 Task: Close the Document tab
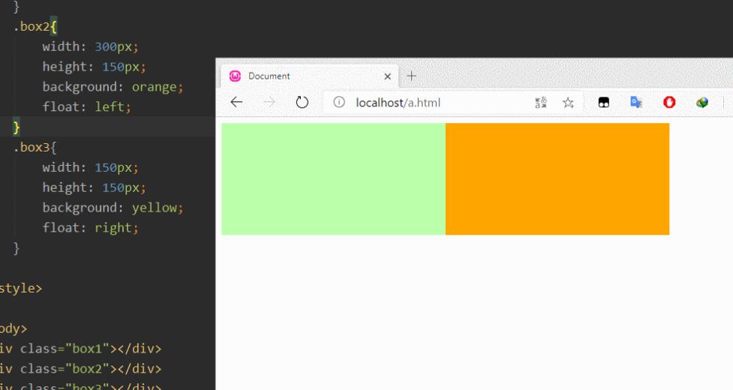pos(387,76)
